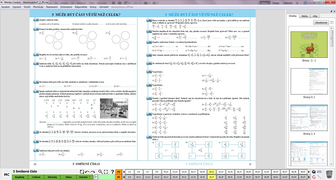Click the Obrázky green button

click(x=52, y=177)
